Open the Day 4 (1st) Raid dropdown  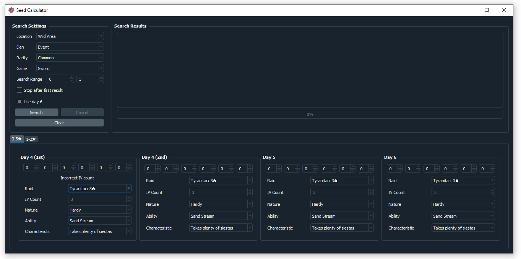tap(99, 189)
